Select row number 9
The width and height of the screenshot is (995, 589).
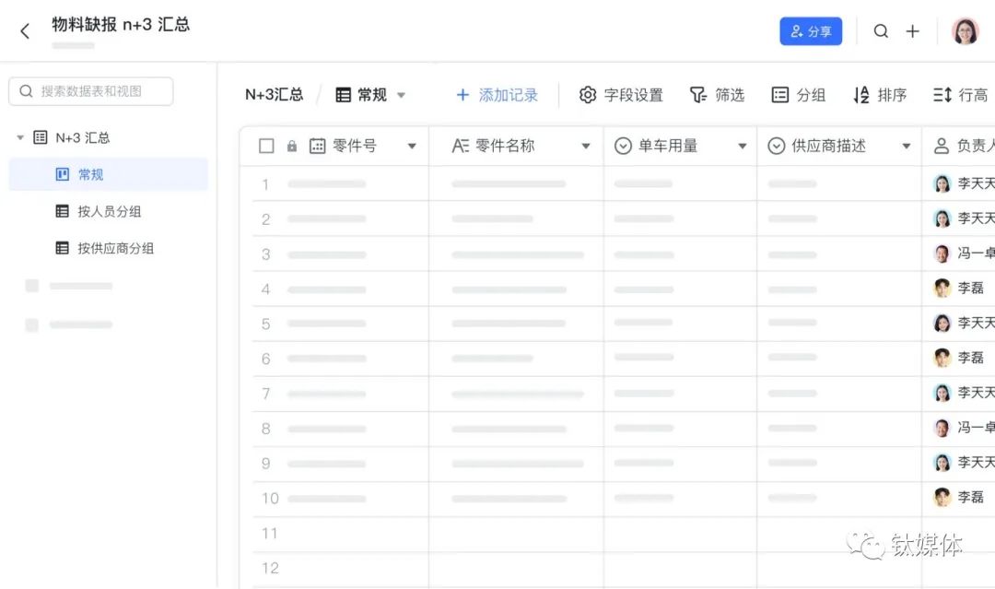[x=266, y=464]
